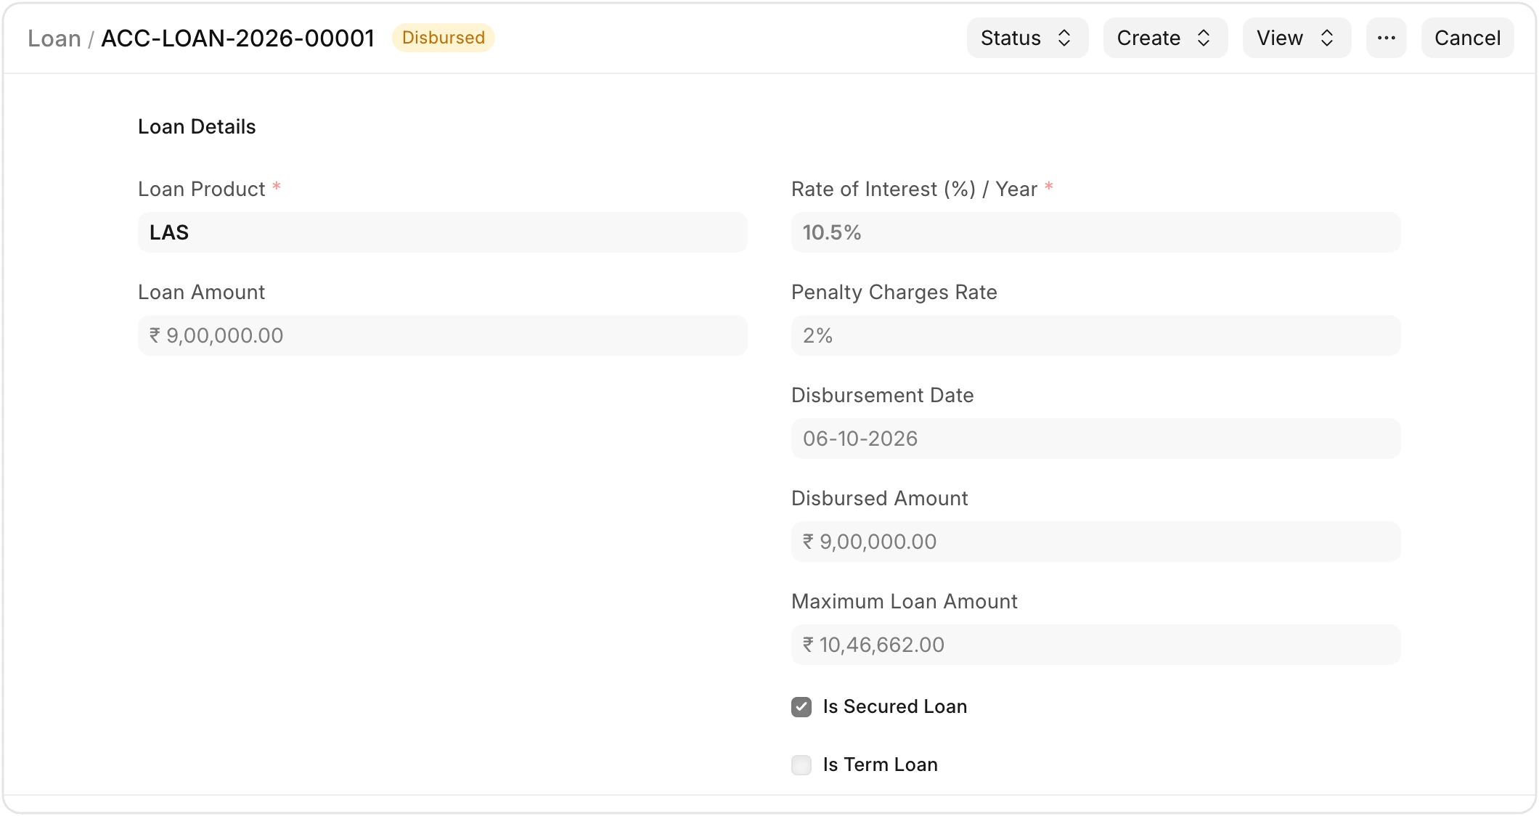
Task: Open the Create dropdown
Action: [1165, 38]
